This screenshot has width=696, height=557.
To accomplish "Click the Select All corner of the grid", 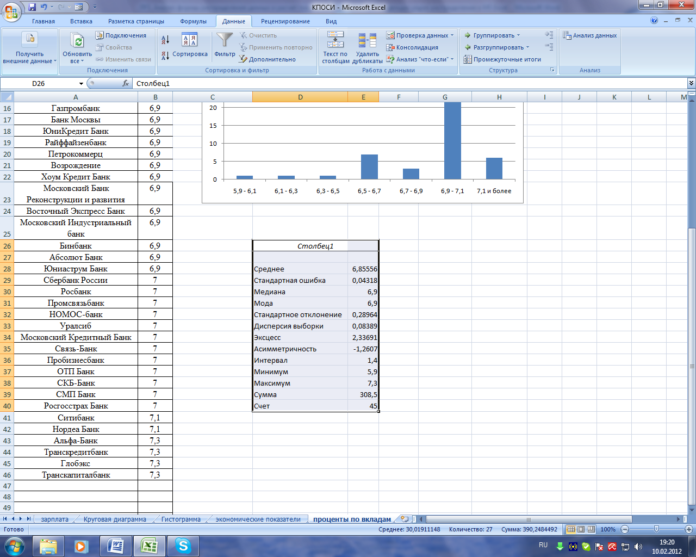I will pyautogui.click(x=7, y=97).
